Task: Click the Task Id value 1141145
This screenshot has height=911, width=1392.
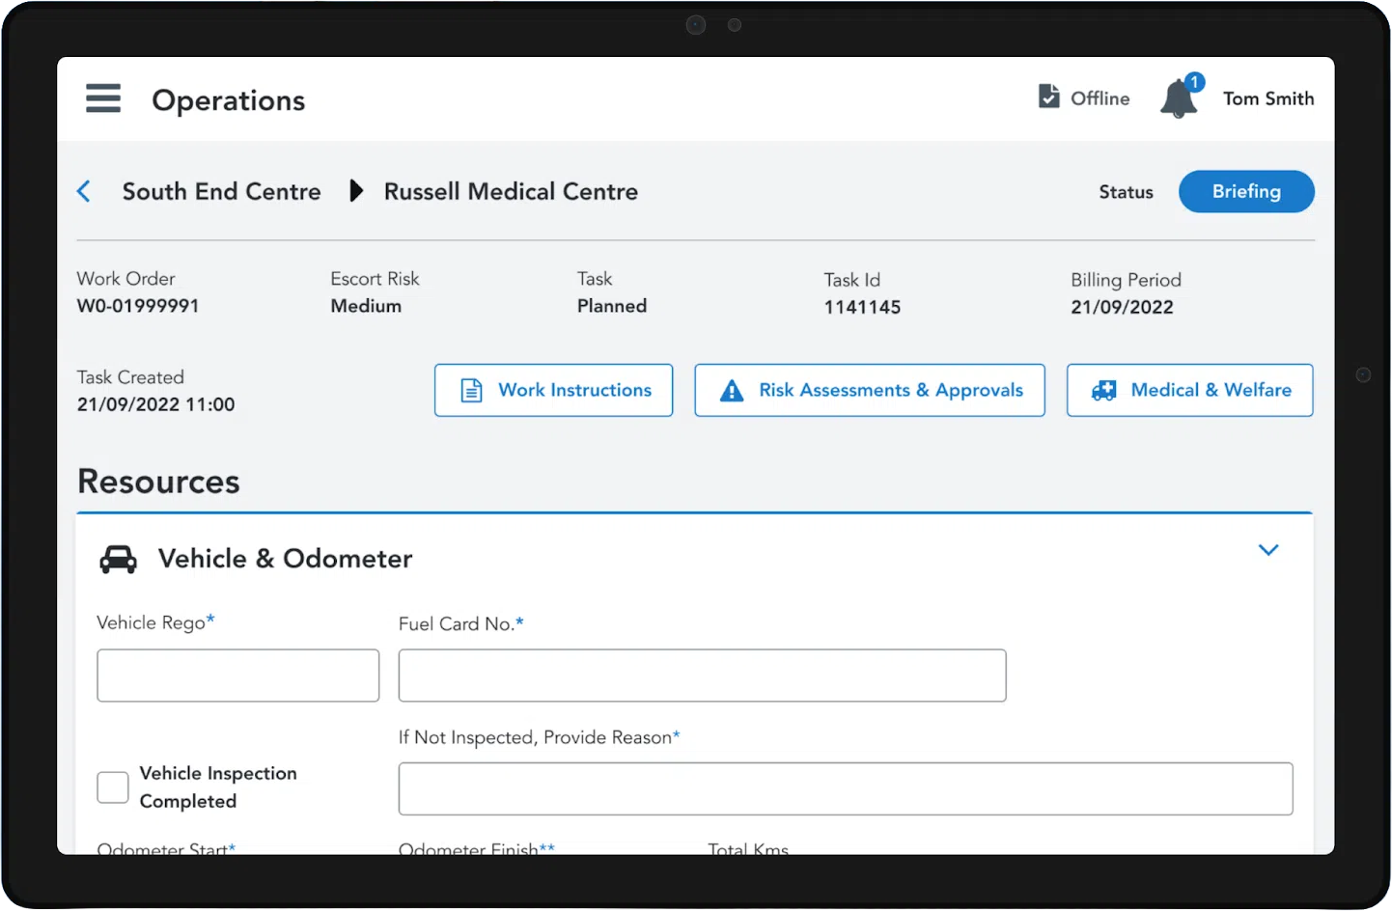Action: coord(862,307)
